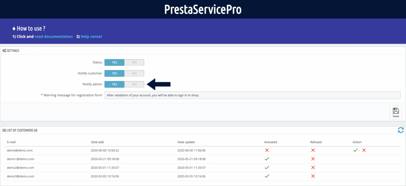Screen dimensions: 406x186
Task: Click Refused red cross for demo@demo.com
Action: click(313, 150)
